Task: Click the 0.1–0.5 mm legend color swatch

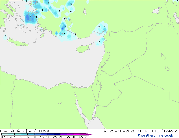Action: pos(5,134)
